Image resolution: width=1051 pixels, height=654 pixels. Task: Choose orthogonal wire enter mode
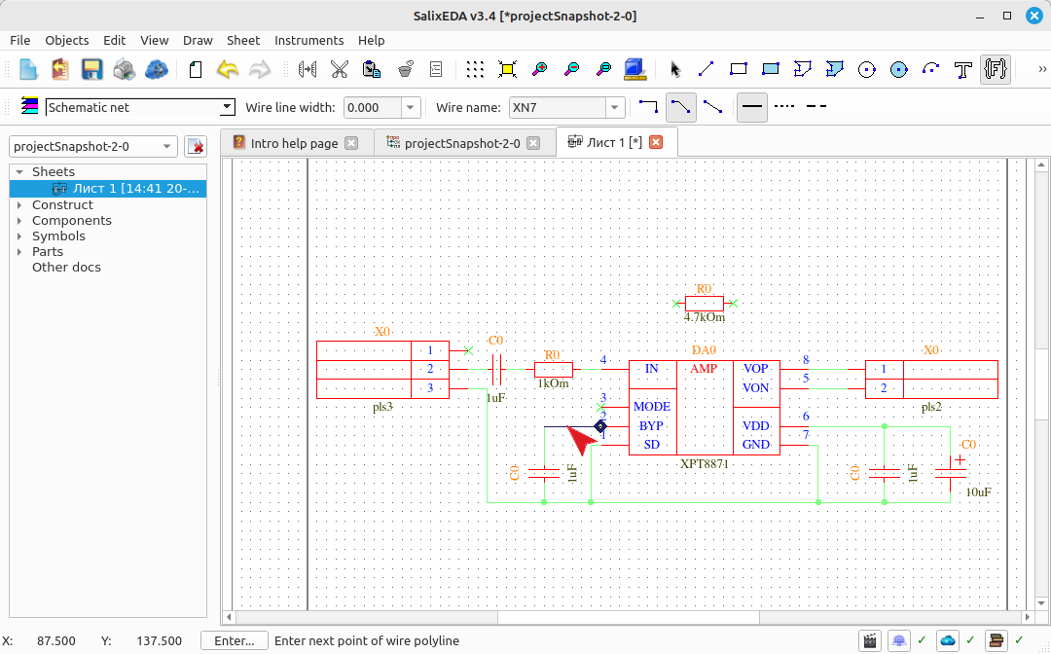648,106
